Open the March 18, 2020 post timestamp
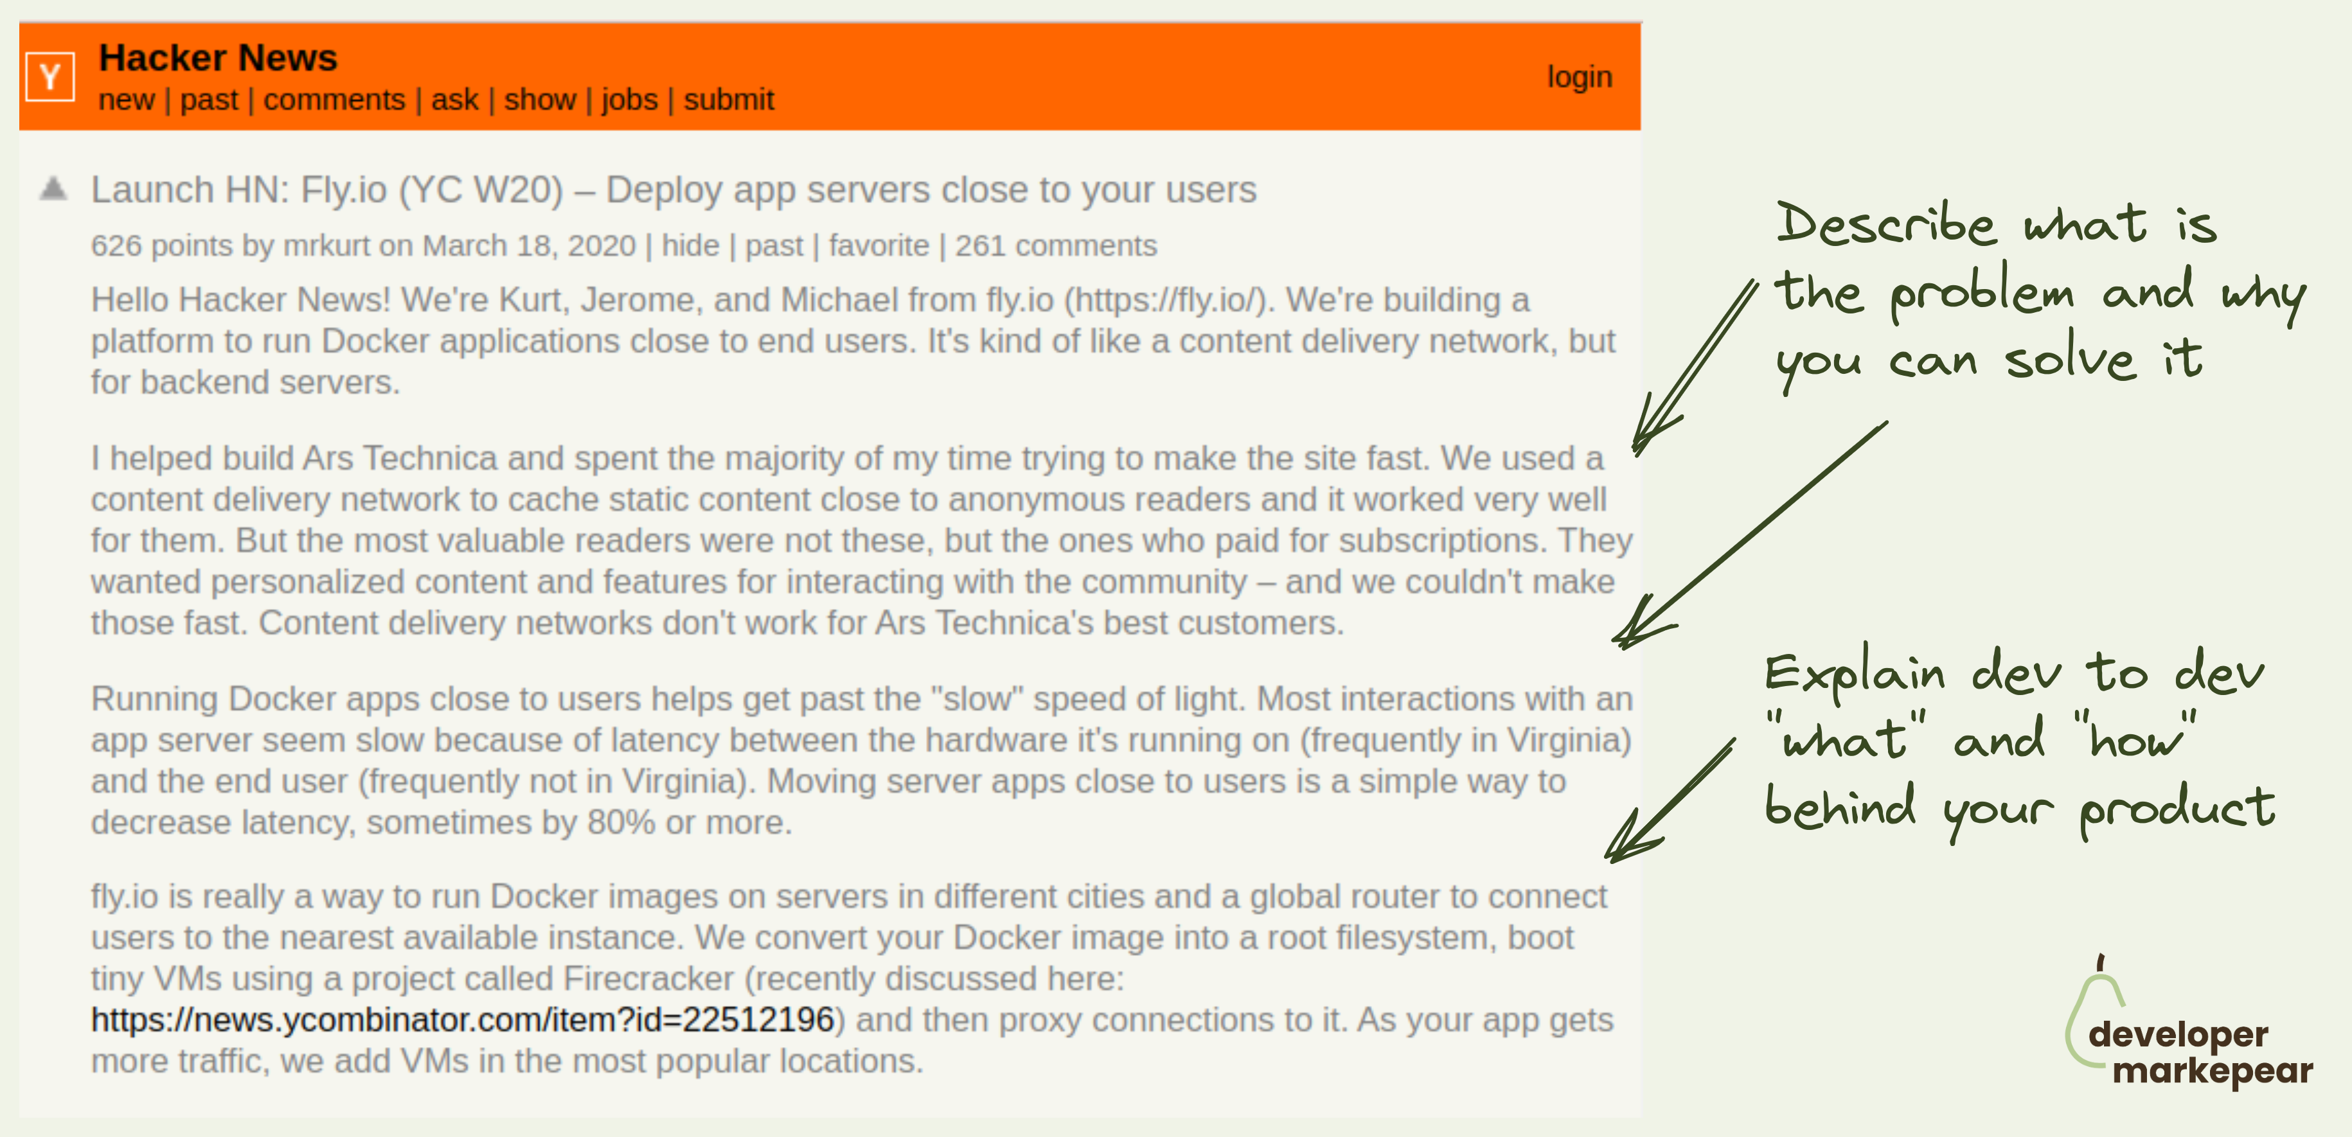This screenshot has height=1137, width=2352. (x=530, y=245)
